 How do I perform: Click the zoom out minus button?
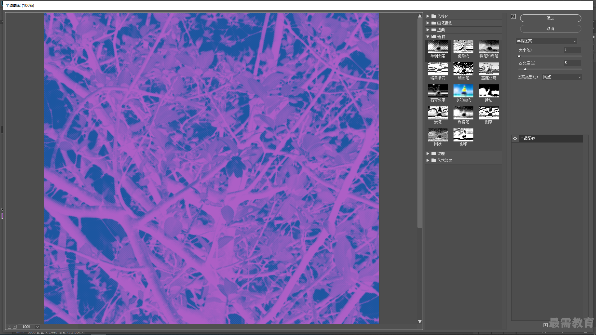(x=9, y=327)
